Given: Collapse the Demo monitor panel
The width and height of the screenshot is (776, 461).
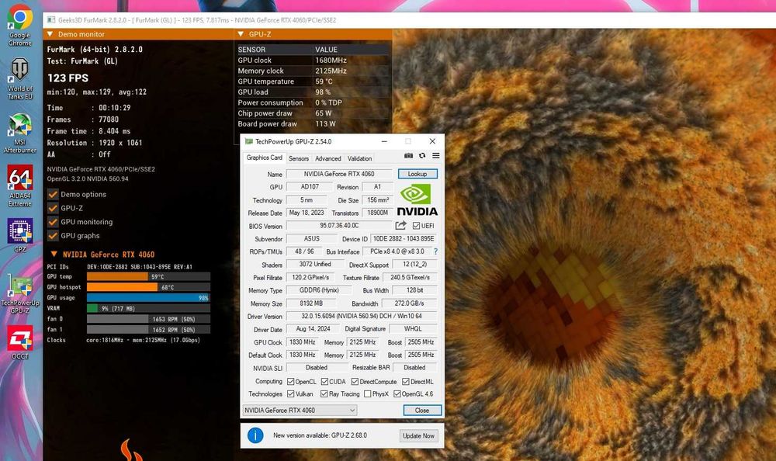Looking at the screenshot, I should tap(50, 34).
